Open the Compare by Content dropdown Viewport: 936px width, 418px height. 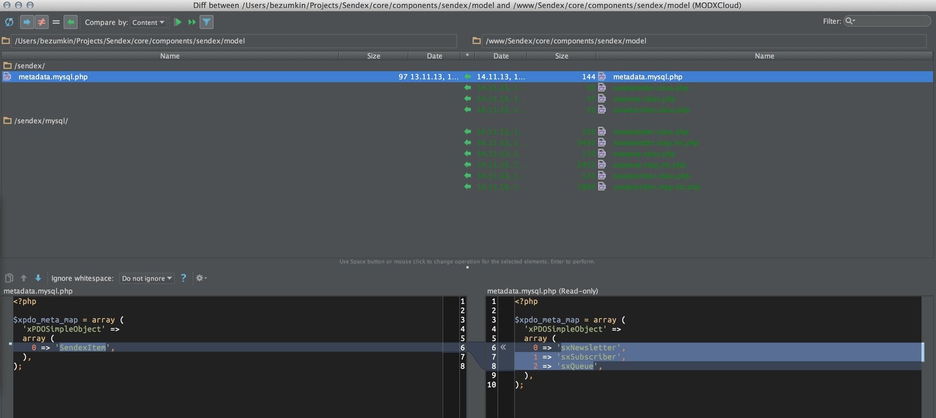click(148, 23)
